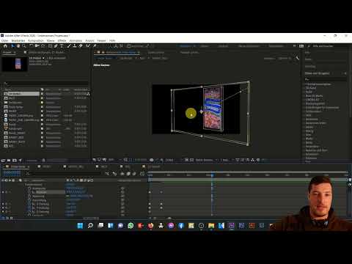
Task: Expand the 3D-Kanal effects category
Action: (305, 88)
